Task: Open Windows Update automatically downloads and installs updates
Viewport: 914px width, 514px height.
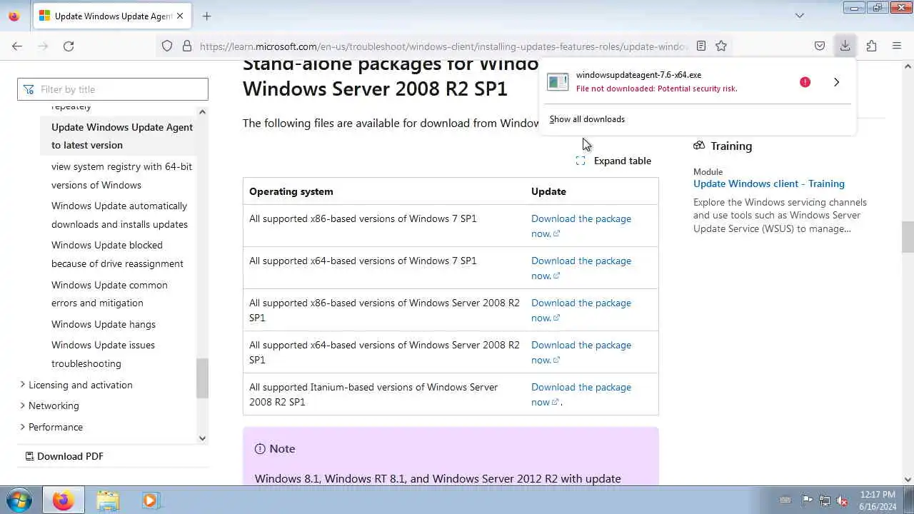Action: tap(119, 215)
